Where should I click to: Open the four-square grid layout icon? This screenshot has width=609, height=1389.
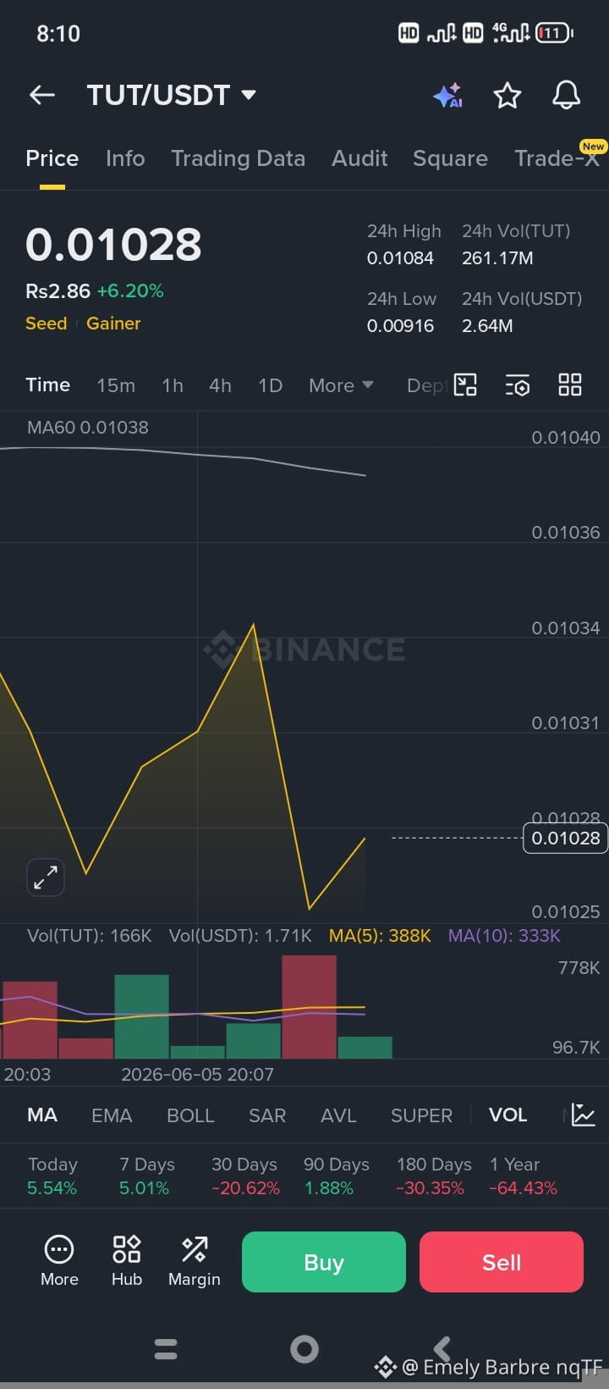coord(570,385)
